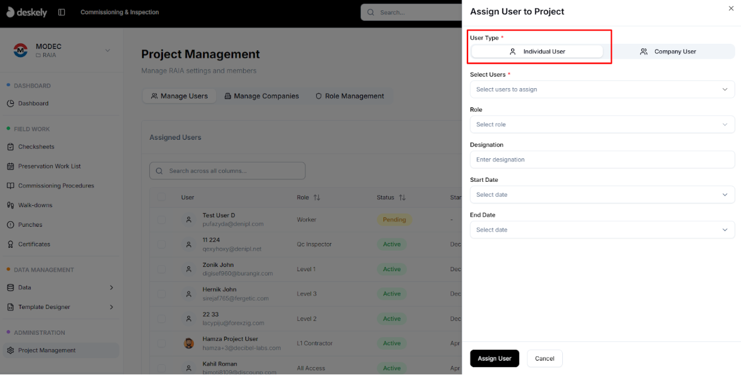Collapse the left navigation panel icon

pyautogui.click(x=61, y=11)
